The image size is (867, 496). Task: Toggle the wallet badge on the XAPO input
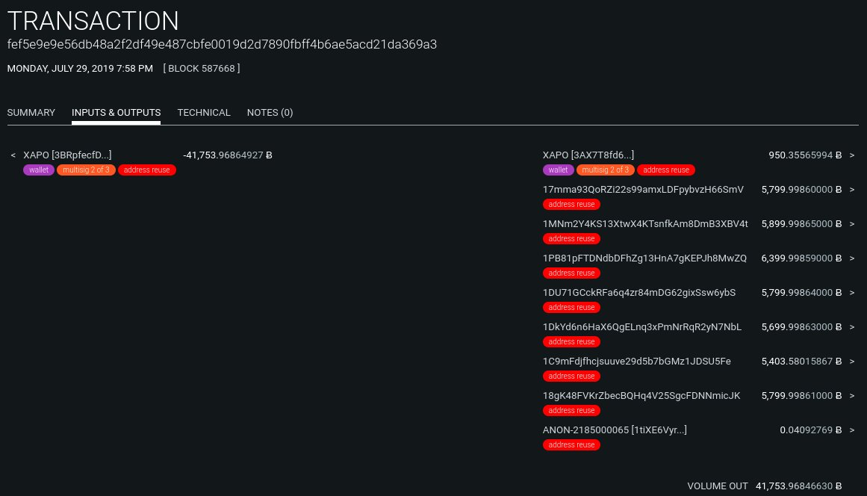click(38, 170)
